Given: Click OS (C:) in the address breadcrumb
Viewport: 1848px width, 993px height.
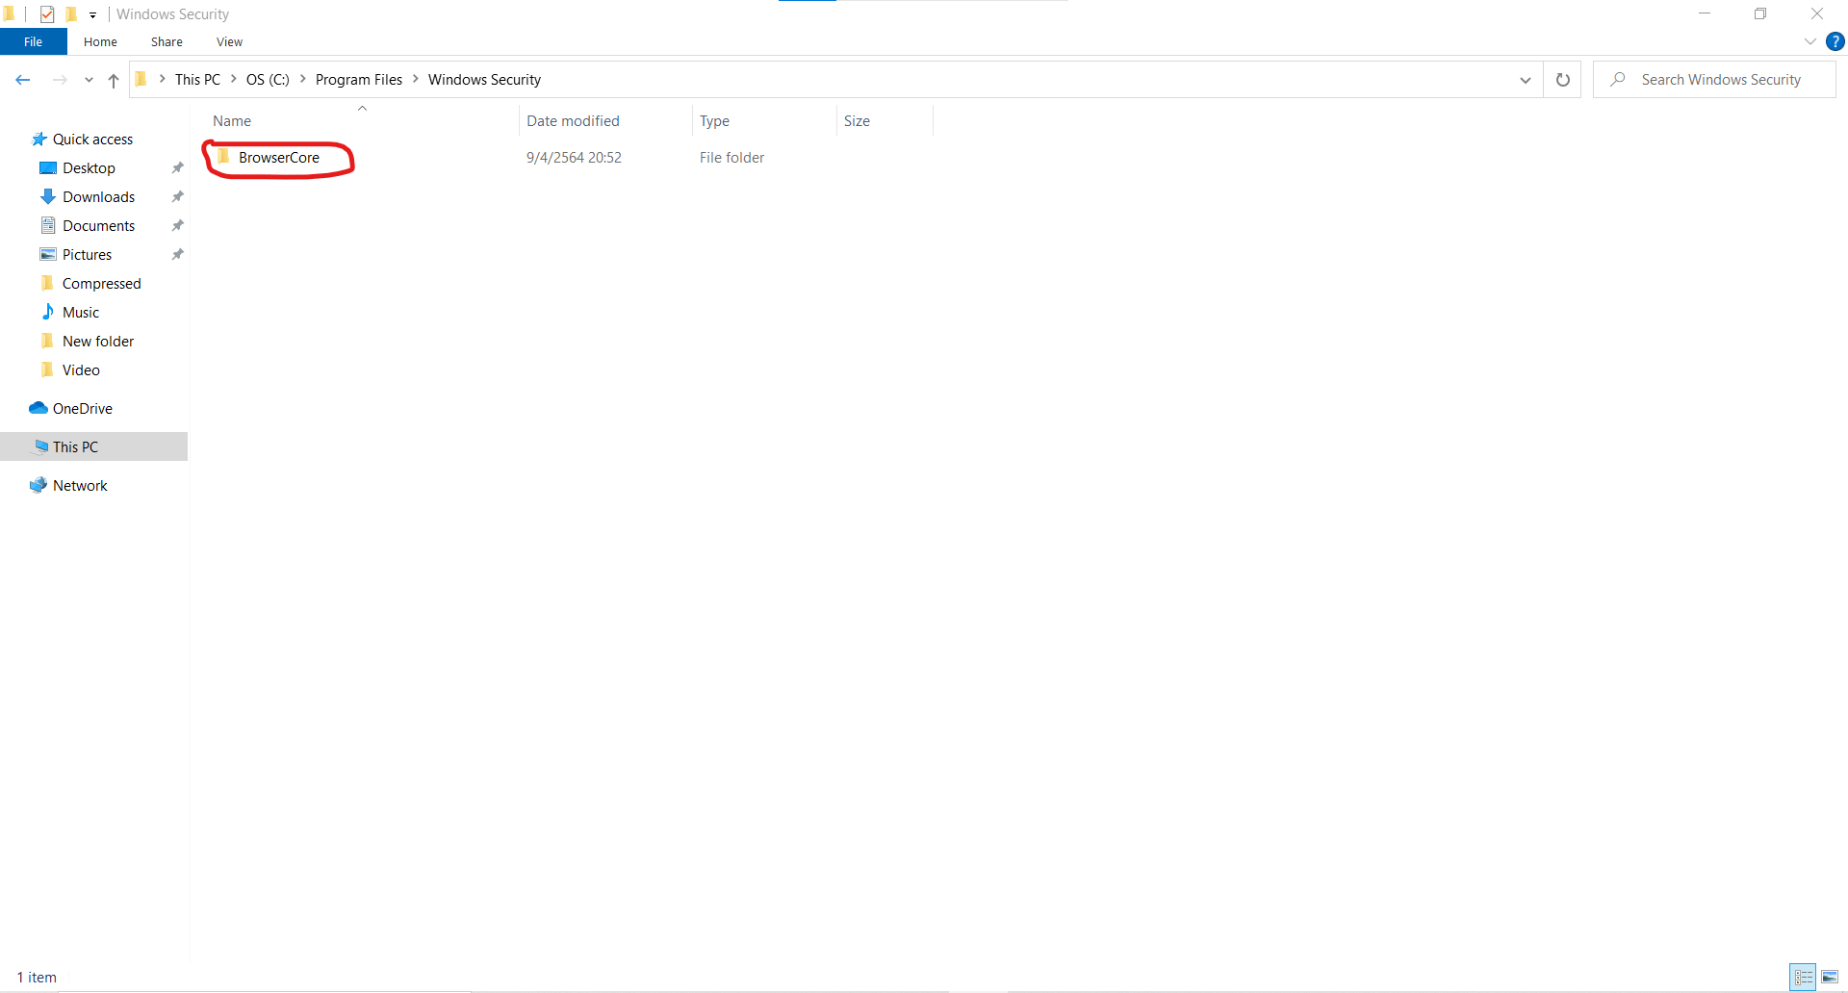Looking at the screenshot, I should pos(268,80).
